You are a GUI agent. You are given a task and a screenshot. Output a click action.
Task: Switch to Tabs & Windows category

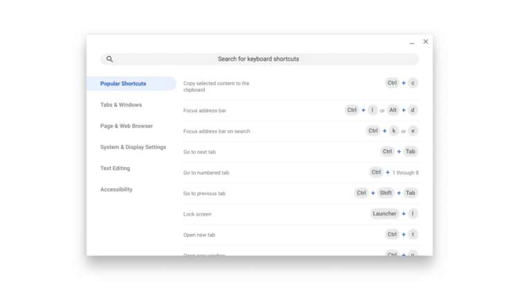[121, 105]
